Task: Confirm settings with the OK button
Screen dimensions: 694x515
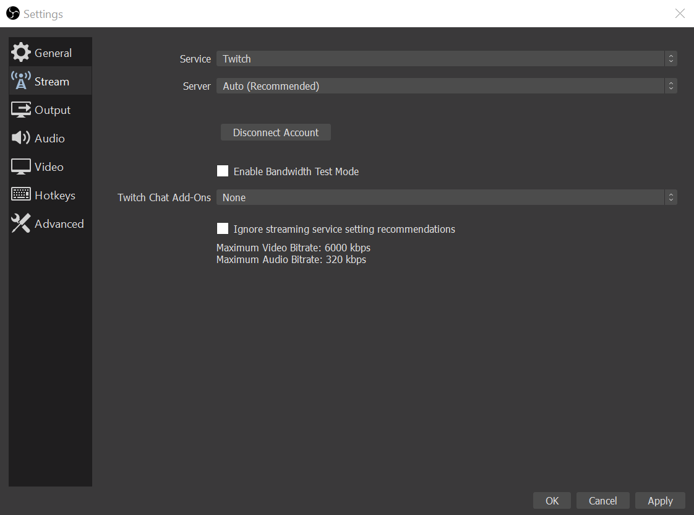Action: coord(552,501)
